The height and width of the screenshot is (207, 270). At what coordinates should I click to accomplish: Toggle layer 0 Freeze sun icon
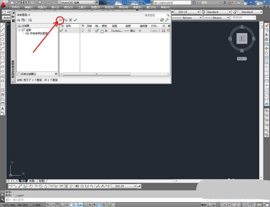click(89, 31)
